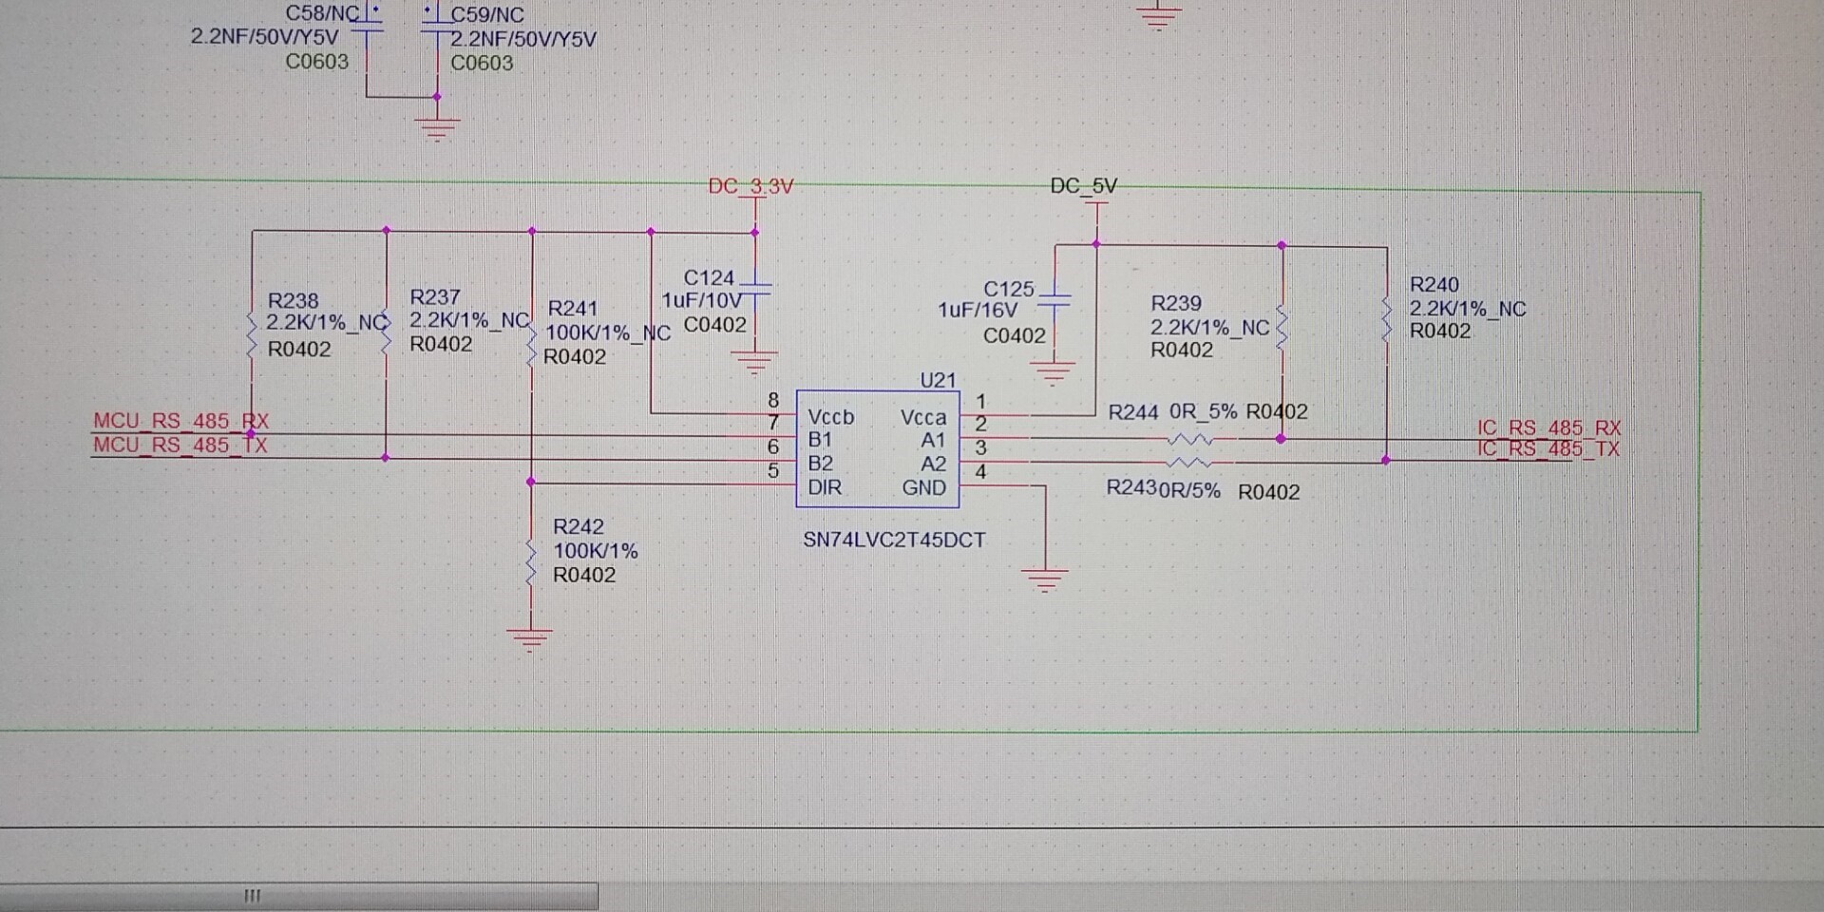1824x912 pixels.
Task: Select the IC_RS_485_RX net label
Action: coord(1548,428)
